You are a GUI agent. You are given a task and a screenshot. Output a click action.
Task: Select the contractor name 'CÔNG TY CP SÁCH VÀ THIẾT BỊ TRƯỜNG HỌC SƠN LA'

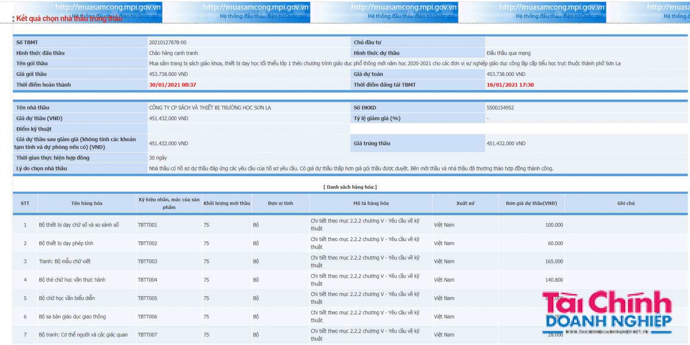coord(210,108)
